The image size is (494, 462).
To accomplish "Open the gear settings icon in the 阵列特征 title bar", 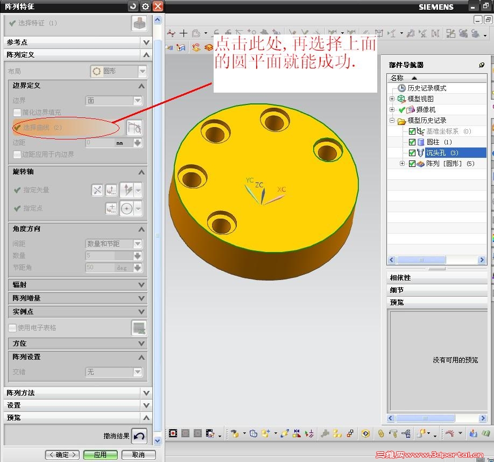I will pos(145,6).
